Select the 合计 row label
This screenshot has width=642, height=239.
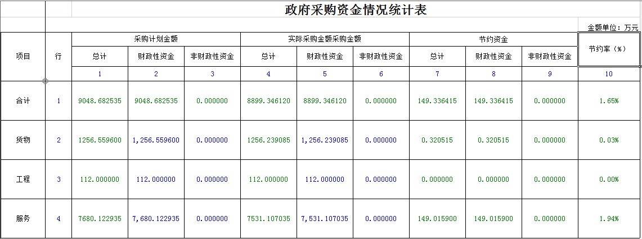point(23,101)
